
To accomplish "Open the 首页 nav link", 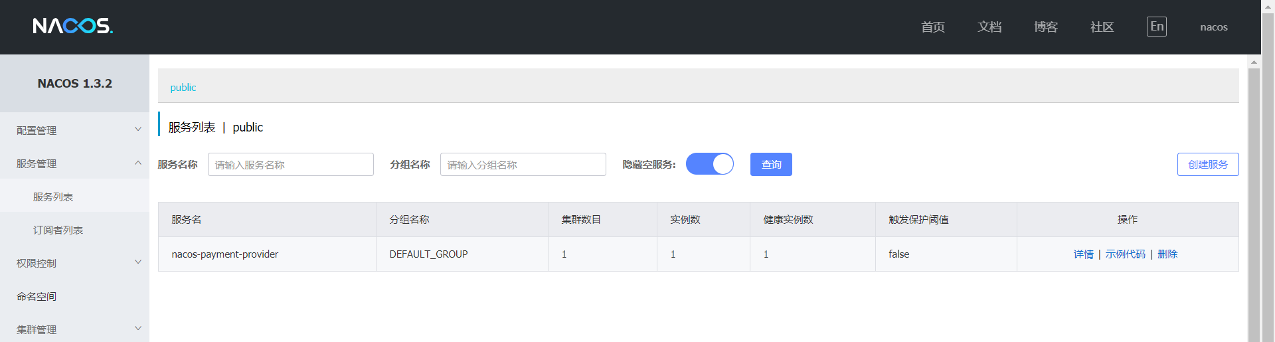I will (x=933, y=27).
